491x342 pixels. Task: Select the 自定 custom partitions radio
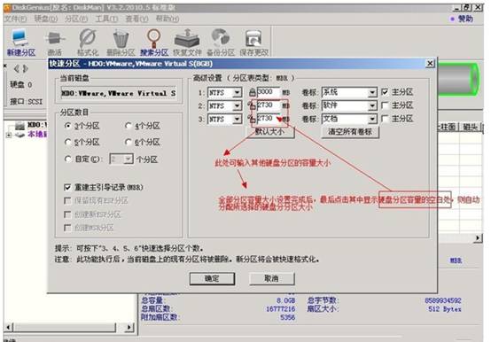click(67, 159)
